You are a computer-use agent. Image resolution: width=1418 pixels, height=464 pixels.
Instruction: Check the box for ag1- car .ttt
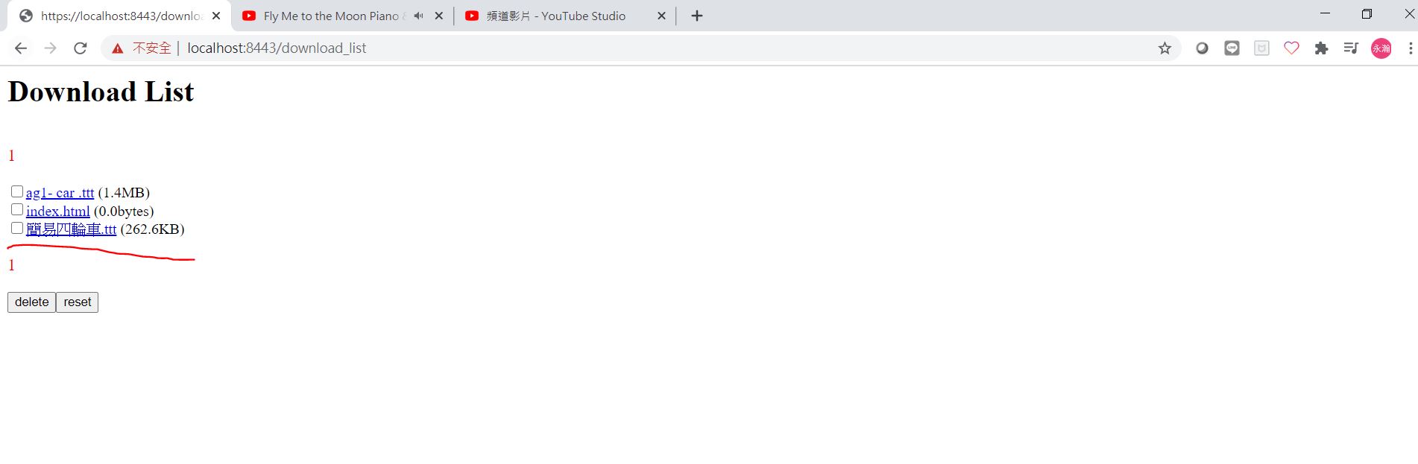click(x=17, y=191)
